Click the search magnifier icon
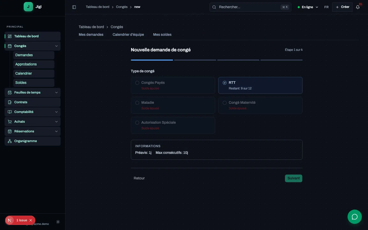The width and height of the screenshot is (368, 230). pos(214,7)
